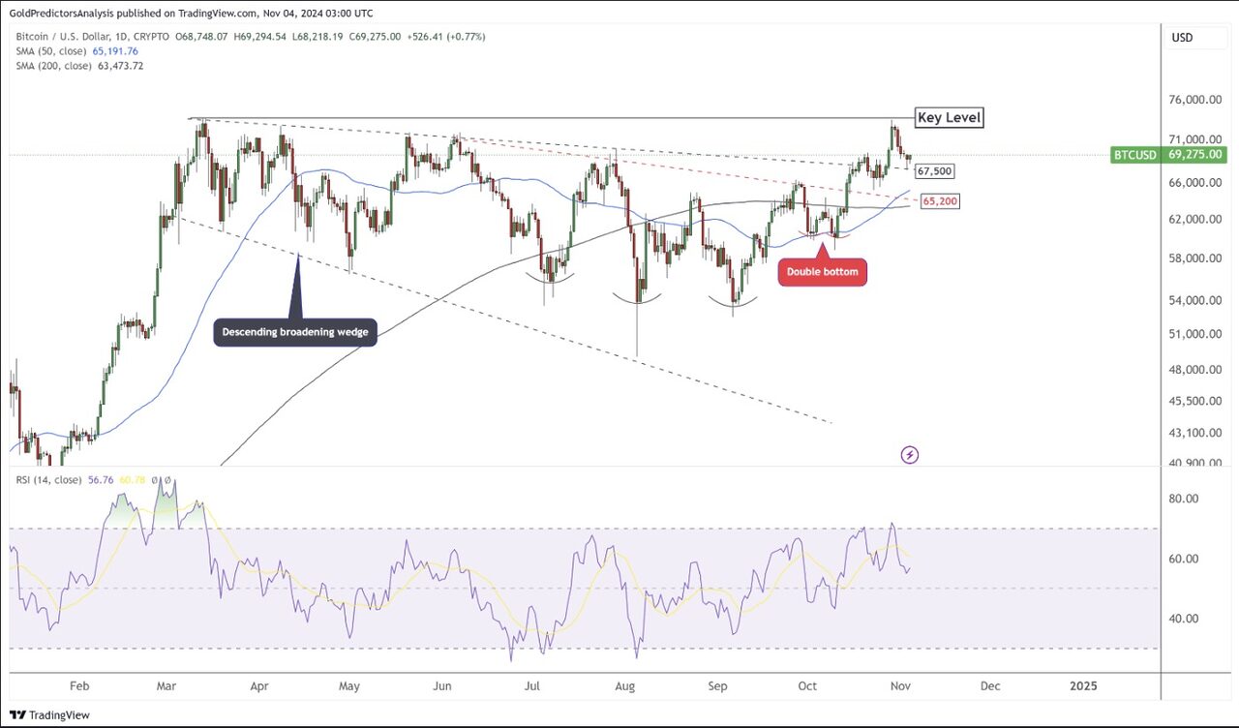1239x728 pixels.
Task: Click the RSI 80.00 axis label
Action: 1183,499
